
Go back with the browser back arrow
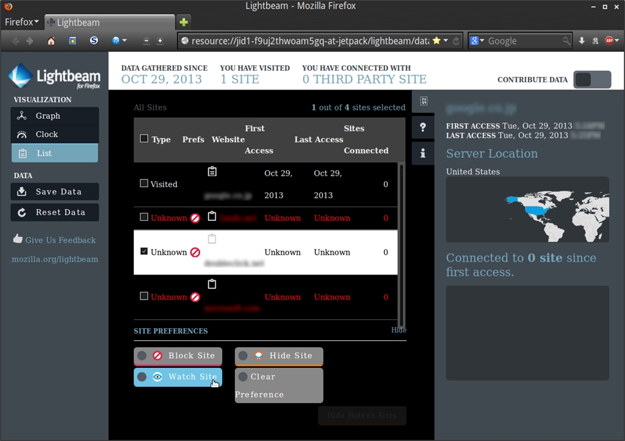pyautogui.click(x=15, y=41)
